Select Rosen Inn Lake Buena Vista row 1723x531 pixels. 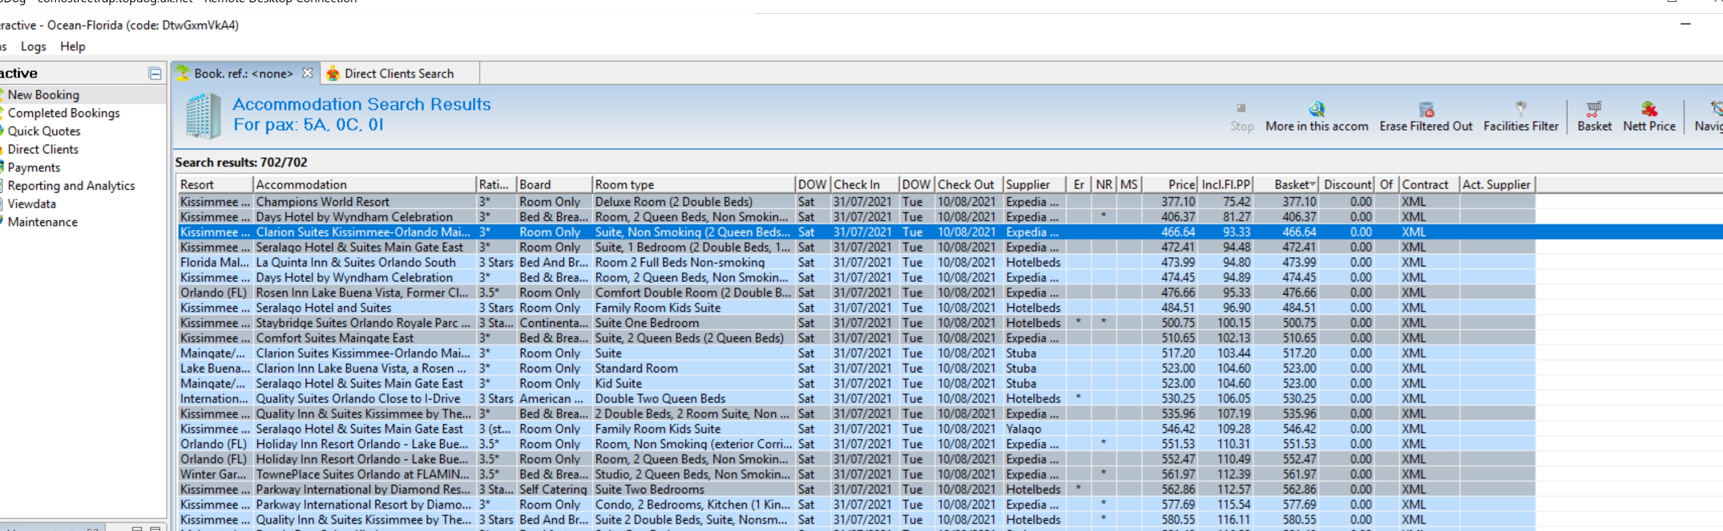[x=856, y=292]
